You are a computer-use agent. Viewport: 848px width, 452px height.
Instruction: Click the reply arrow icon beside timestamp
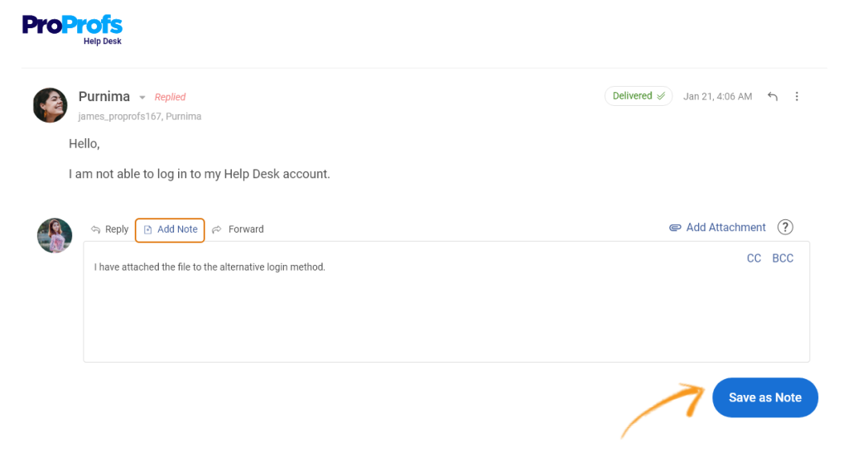773,96
